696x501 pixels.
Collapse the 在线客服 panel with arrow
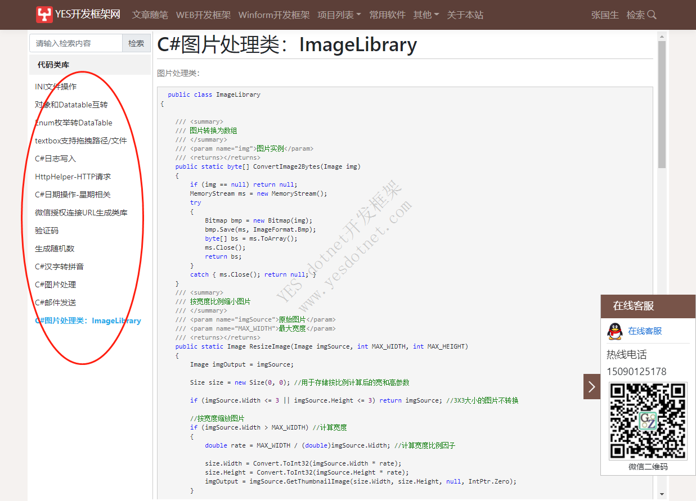591,386
